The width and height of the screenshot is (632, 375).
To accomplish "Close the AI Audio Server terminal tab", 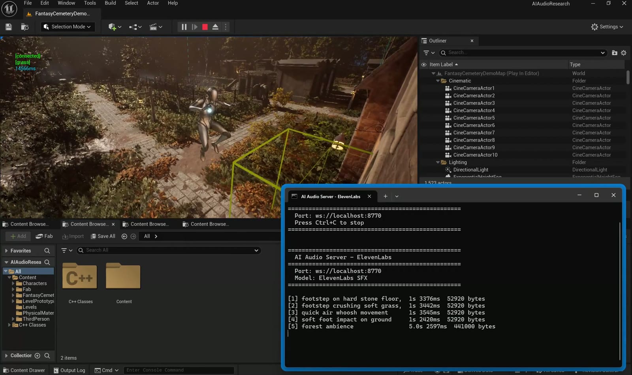I will [x=369, y=196].
